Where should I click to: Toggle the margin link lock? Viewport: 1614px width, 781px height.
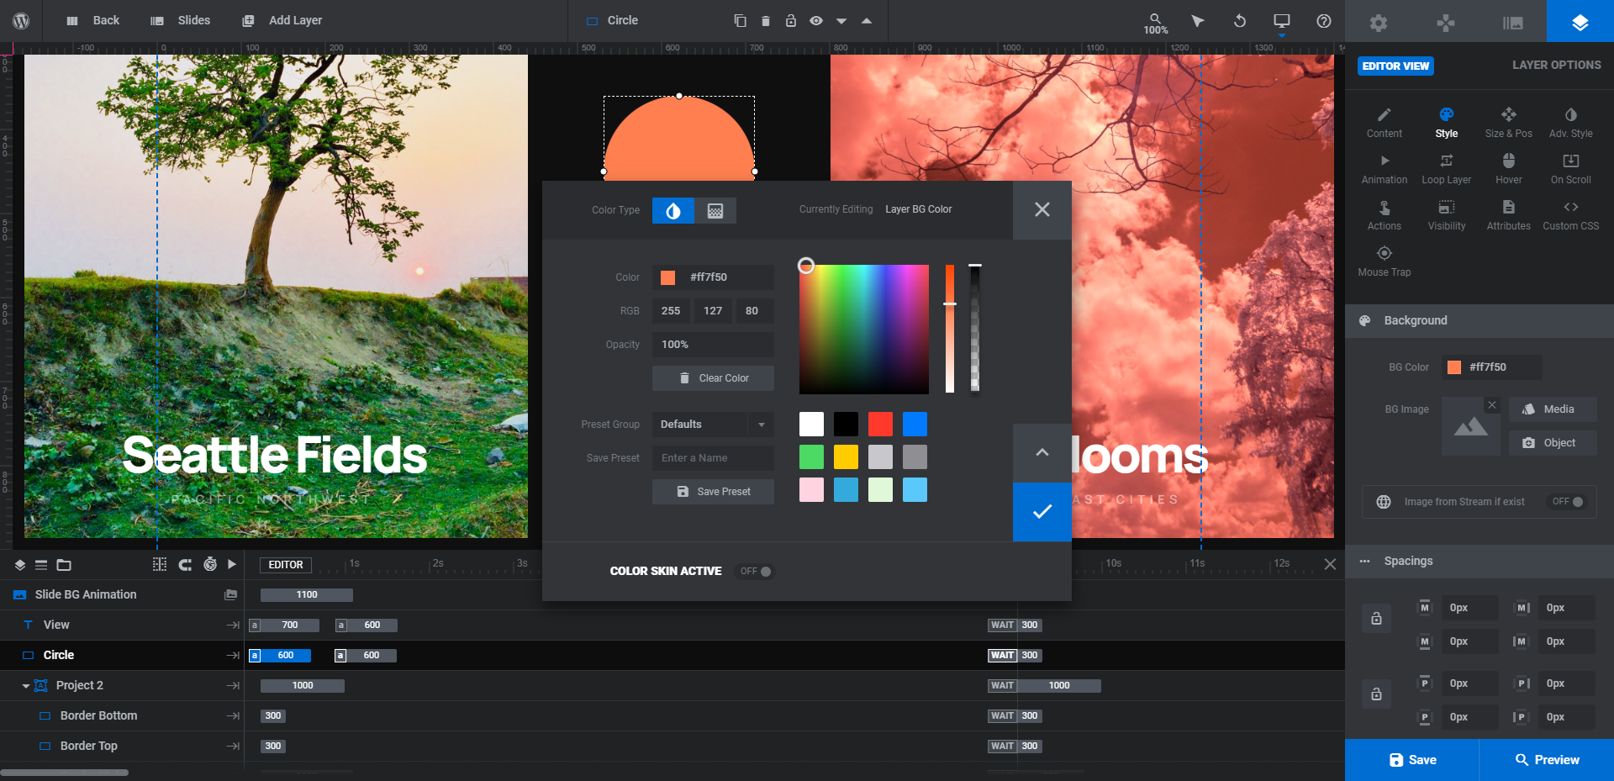point(1376,619)
